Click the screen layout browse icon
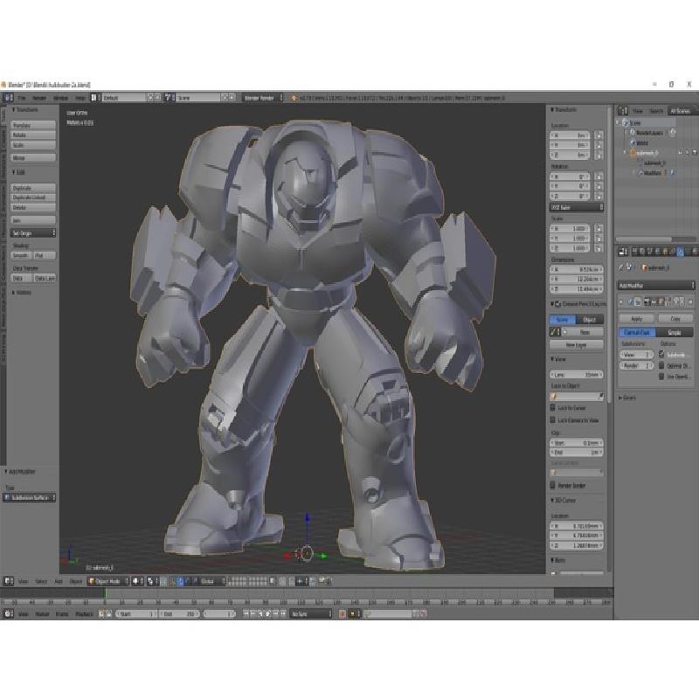The image size is (699, 699). click(95, 98)
